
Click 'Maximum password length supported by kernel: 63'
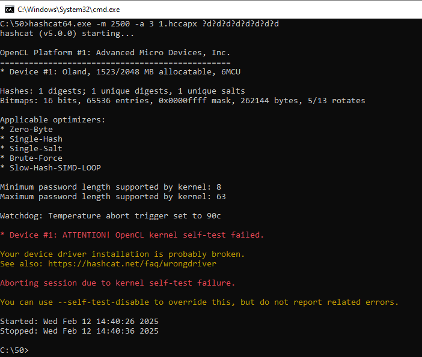[113, 197]
